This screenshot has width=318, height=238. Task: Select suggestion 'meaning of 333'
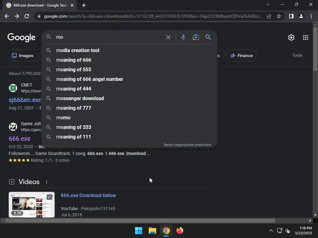pyautogui.click(x=129, y=127)
